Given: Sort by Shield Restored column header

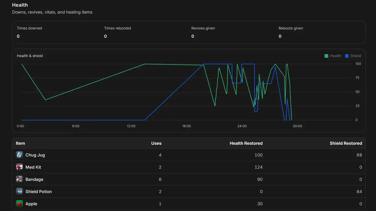Looking at the screenshot, I should [346, 143].
